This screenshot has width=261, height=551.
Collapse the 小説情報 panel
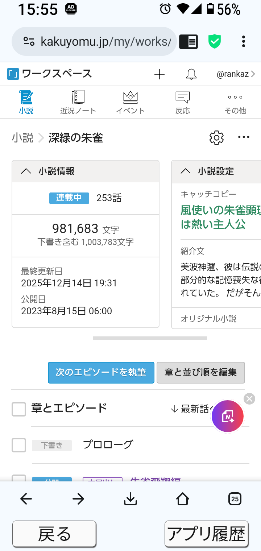click(x=26, y=171)
